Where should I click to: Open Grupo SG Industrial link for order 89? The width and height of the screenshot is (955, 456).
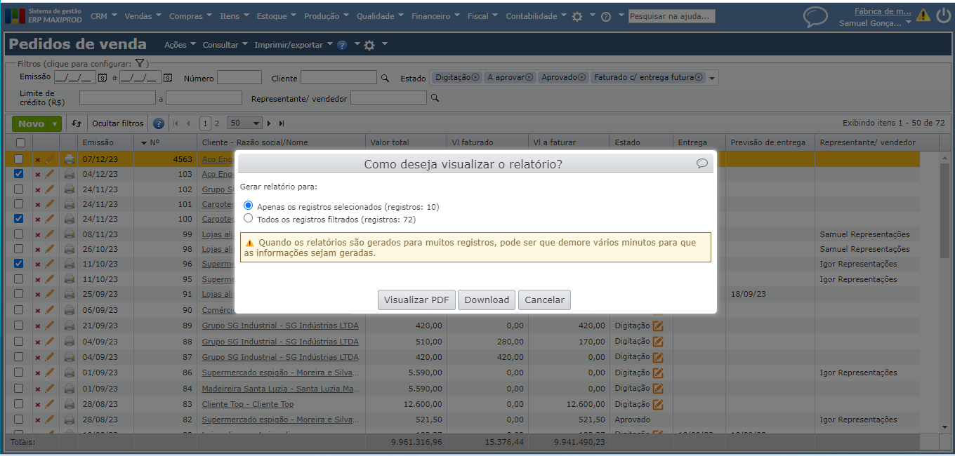pos(280,326)
